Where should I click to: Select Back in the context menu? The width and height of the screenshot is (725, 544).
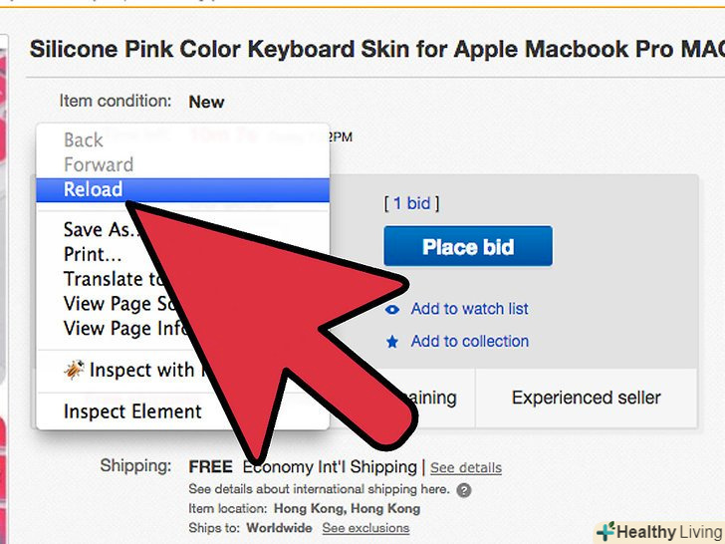(83, 140)
